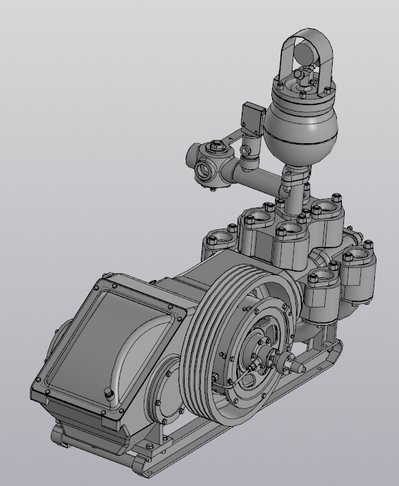Click the rectangular gauge box near the dampener

point(253,119)
